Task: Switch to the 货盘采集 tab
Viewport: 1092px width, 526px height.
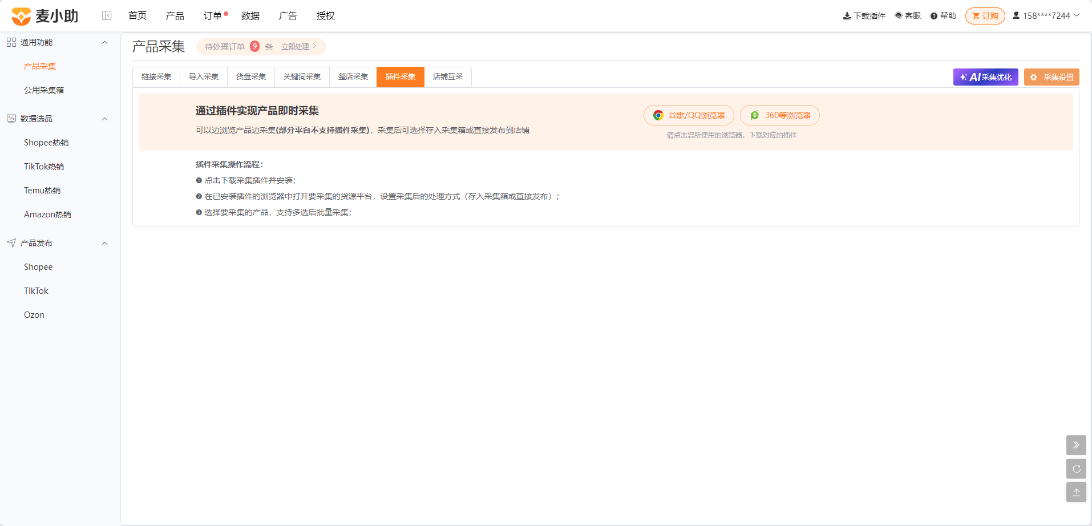Action: (251, 77)
